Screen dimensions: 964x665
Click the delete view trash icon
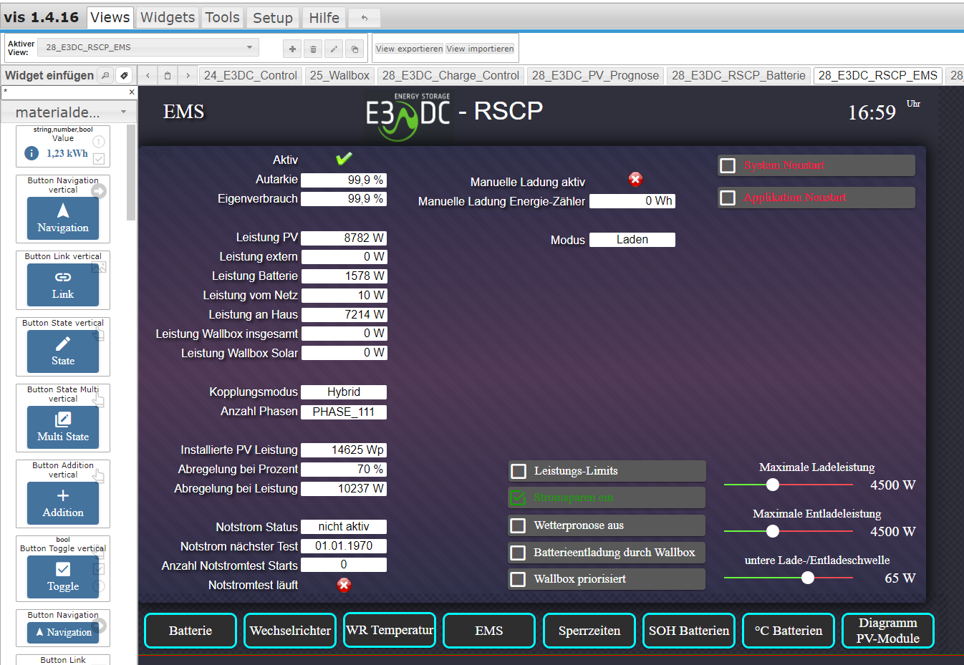coord(313,49)
